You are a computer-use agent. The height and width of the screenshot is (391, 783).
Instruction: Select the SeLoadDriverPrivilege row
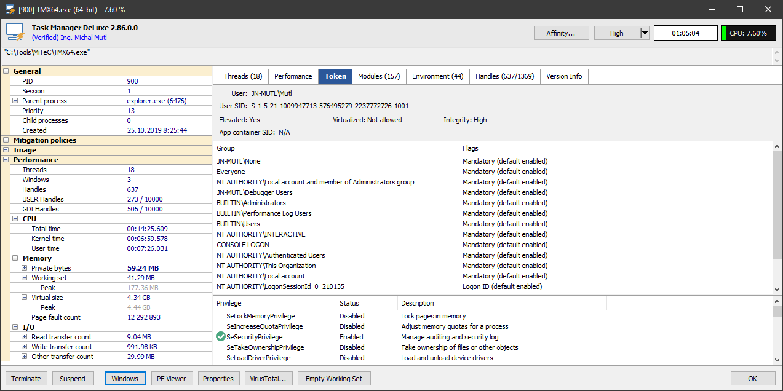tap(493, 358)
